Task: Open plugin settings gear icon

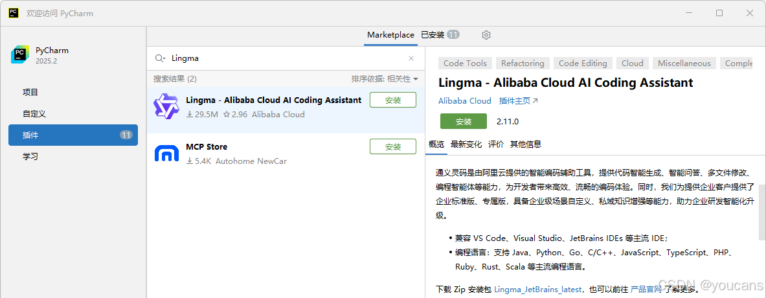Action: pyautogui.click(x=486, y=35)
